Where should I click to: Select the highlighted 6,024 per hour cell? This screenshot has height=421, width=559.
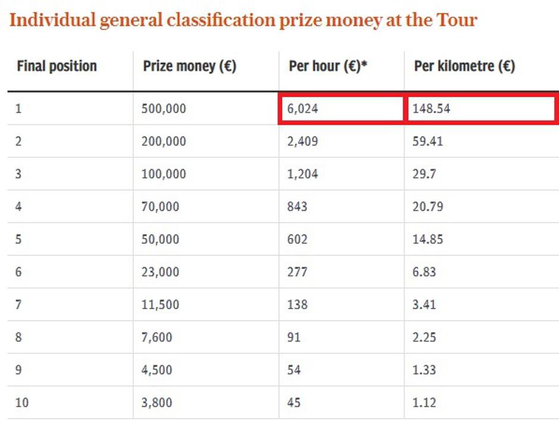(x=341, y=109)
